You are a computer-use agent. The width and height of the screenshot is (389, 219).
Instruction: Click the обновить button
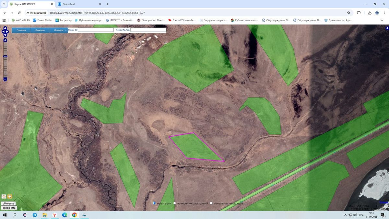pyautogui.click(x=9, y=203)
